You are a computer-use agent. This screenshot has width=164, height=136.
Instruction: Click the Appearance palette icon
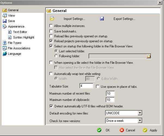5,26
